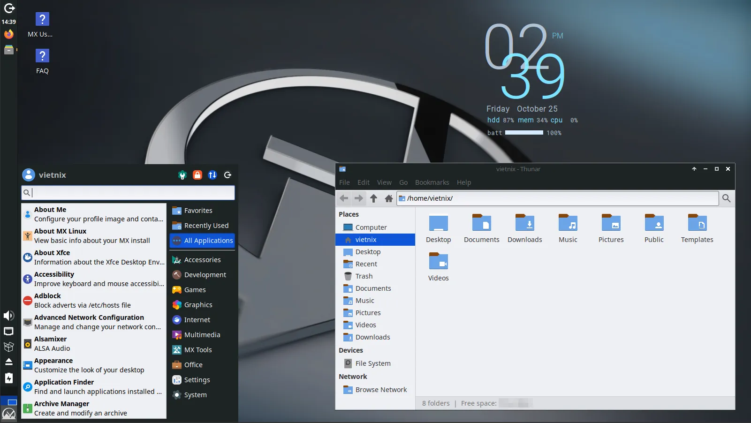The height and width of the screenshot is (423, 751).
Task: Open the Templates folder icon in Thunar
Action: click(697, 223)
